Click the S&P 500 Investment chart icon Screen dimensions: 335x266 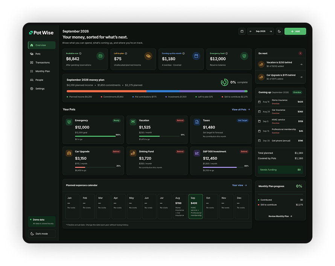197,153
